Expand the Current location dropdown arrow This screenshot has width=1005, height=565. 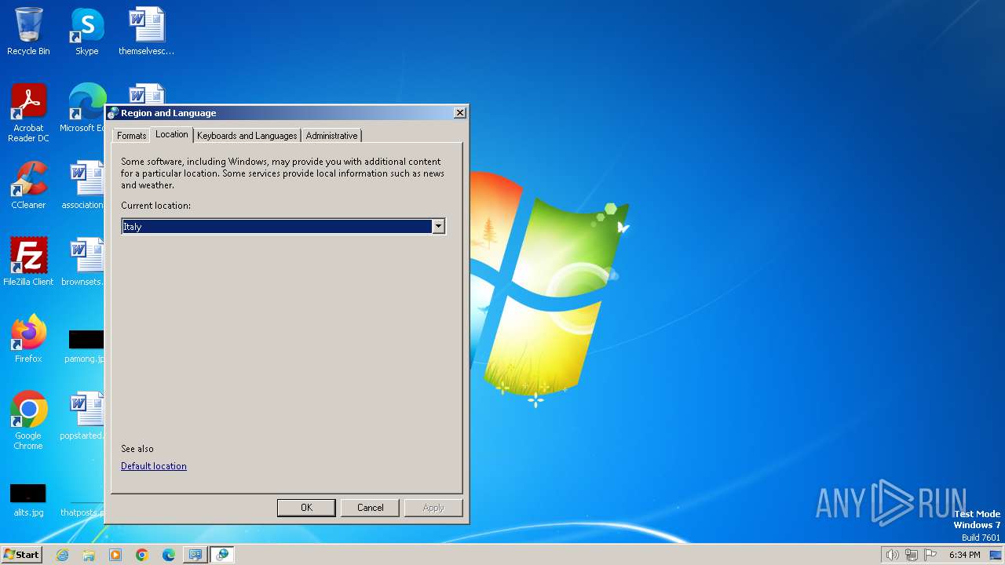(x=438, y=226)
